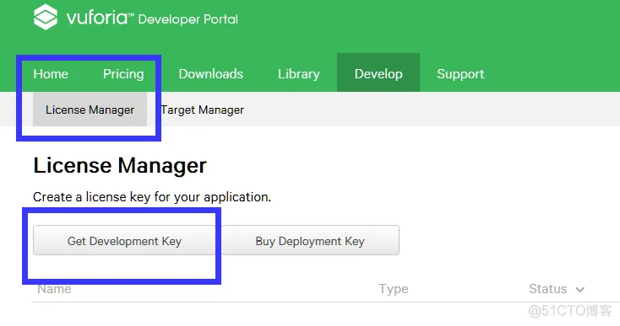The width and height of the screenshot is (620, 326).
Task: Click Buy Deployment Key button
Action: point(310,240)
